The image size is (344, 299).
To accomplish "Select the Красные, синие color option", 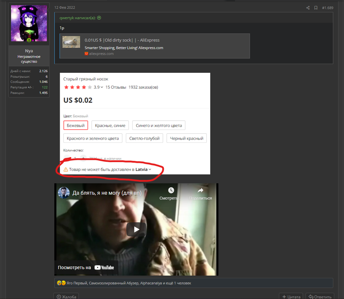I will [110, 125].
